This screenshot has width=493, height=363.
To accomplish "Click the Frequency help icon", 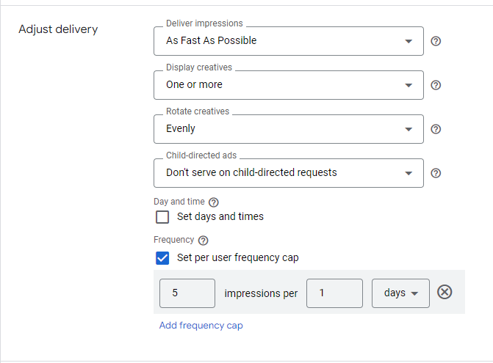I will 203,241.
